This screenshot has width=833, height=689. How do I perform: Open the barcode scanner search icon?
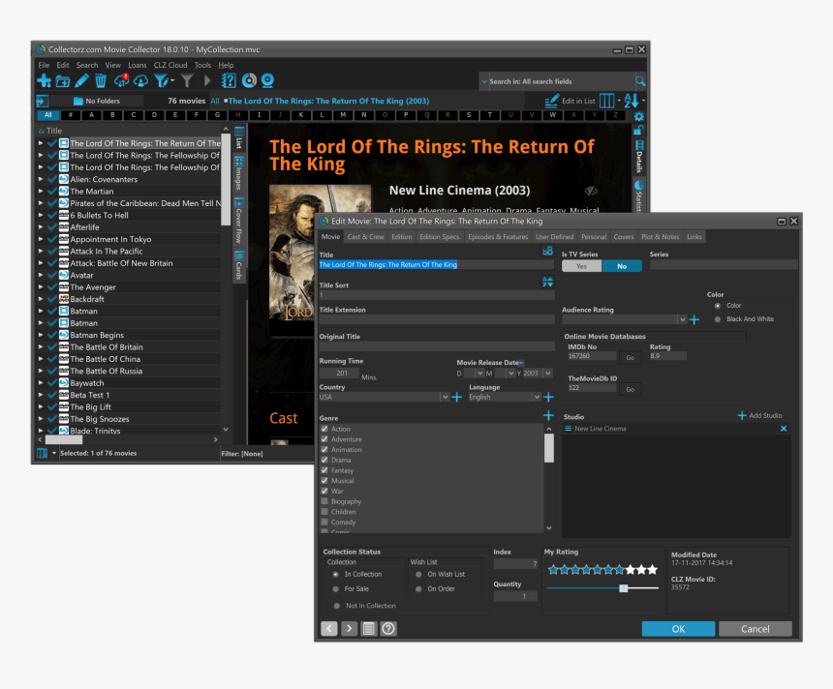coord(267,80)
